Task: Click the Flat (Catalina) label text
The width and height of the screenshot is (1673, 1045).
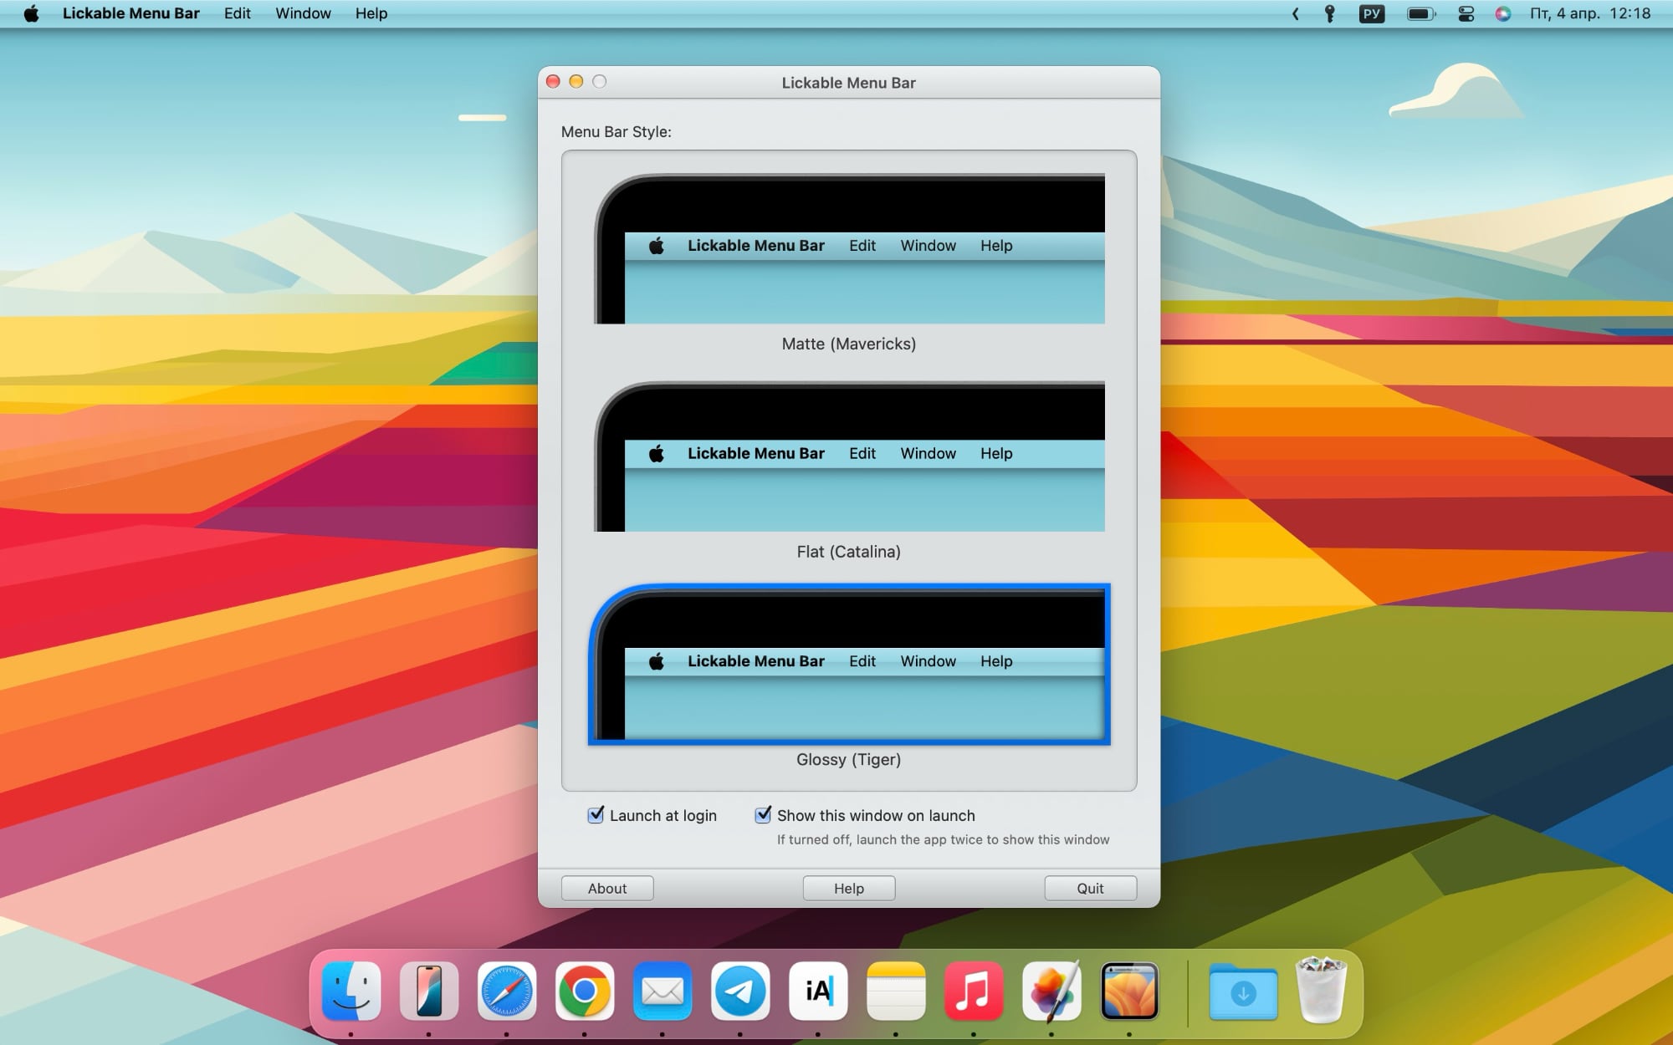Action: pos(849,552)
